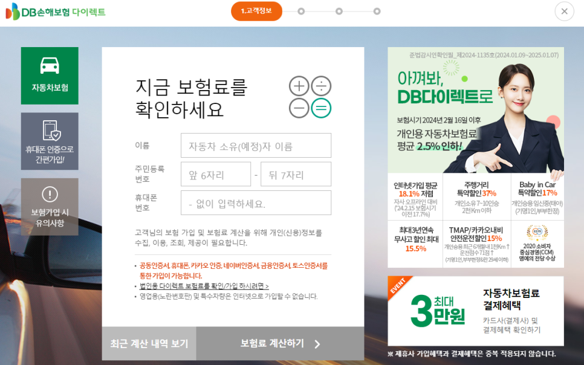Click 영업용(노란번호판) 및 특수차량 notice text
584x365 pixels.
(229, 297)
